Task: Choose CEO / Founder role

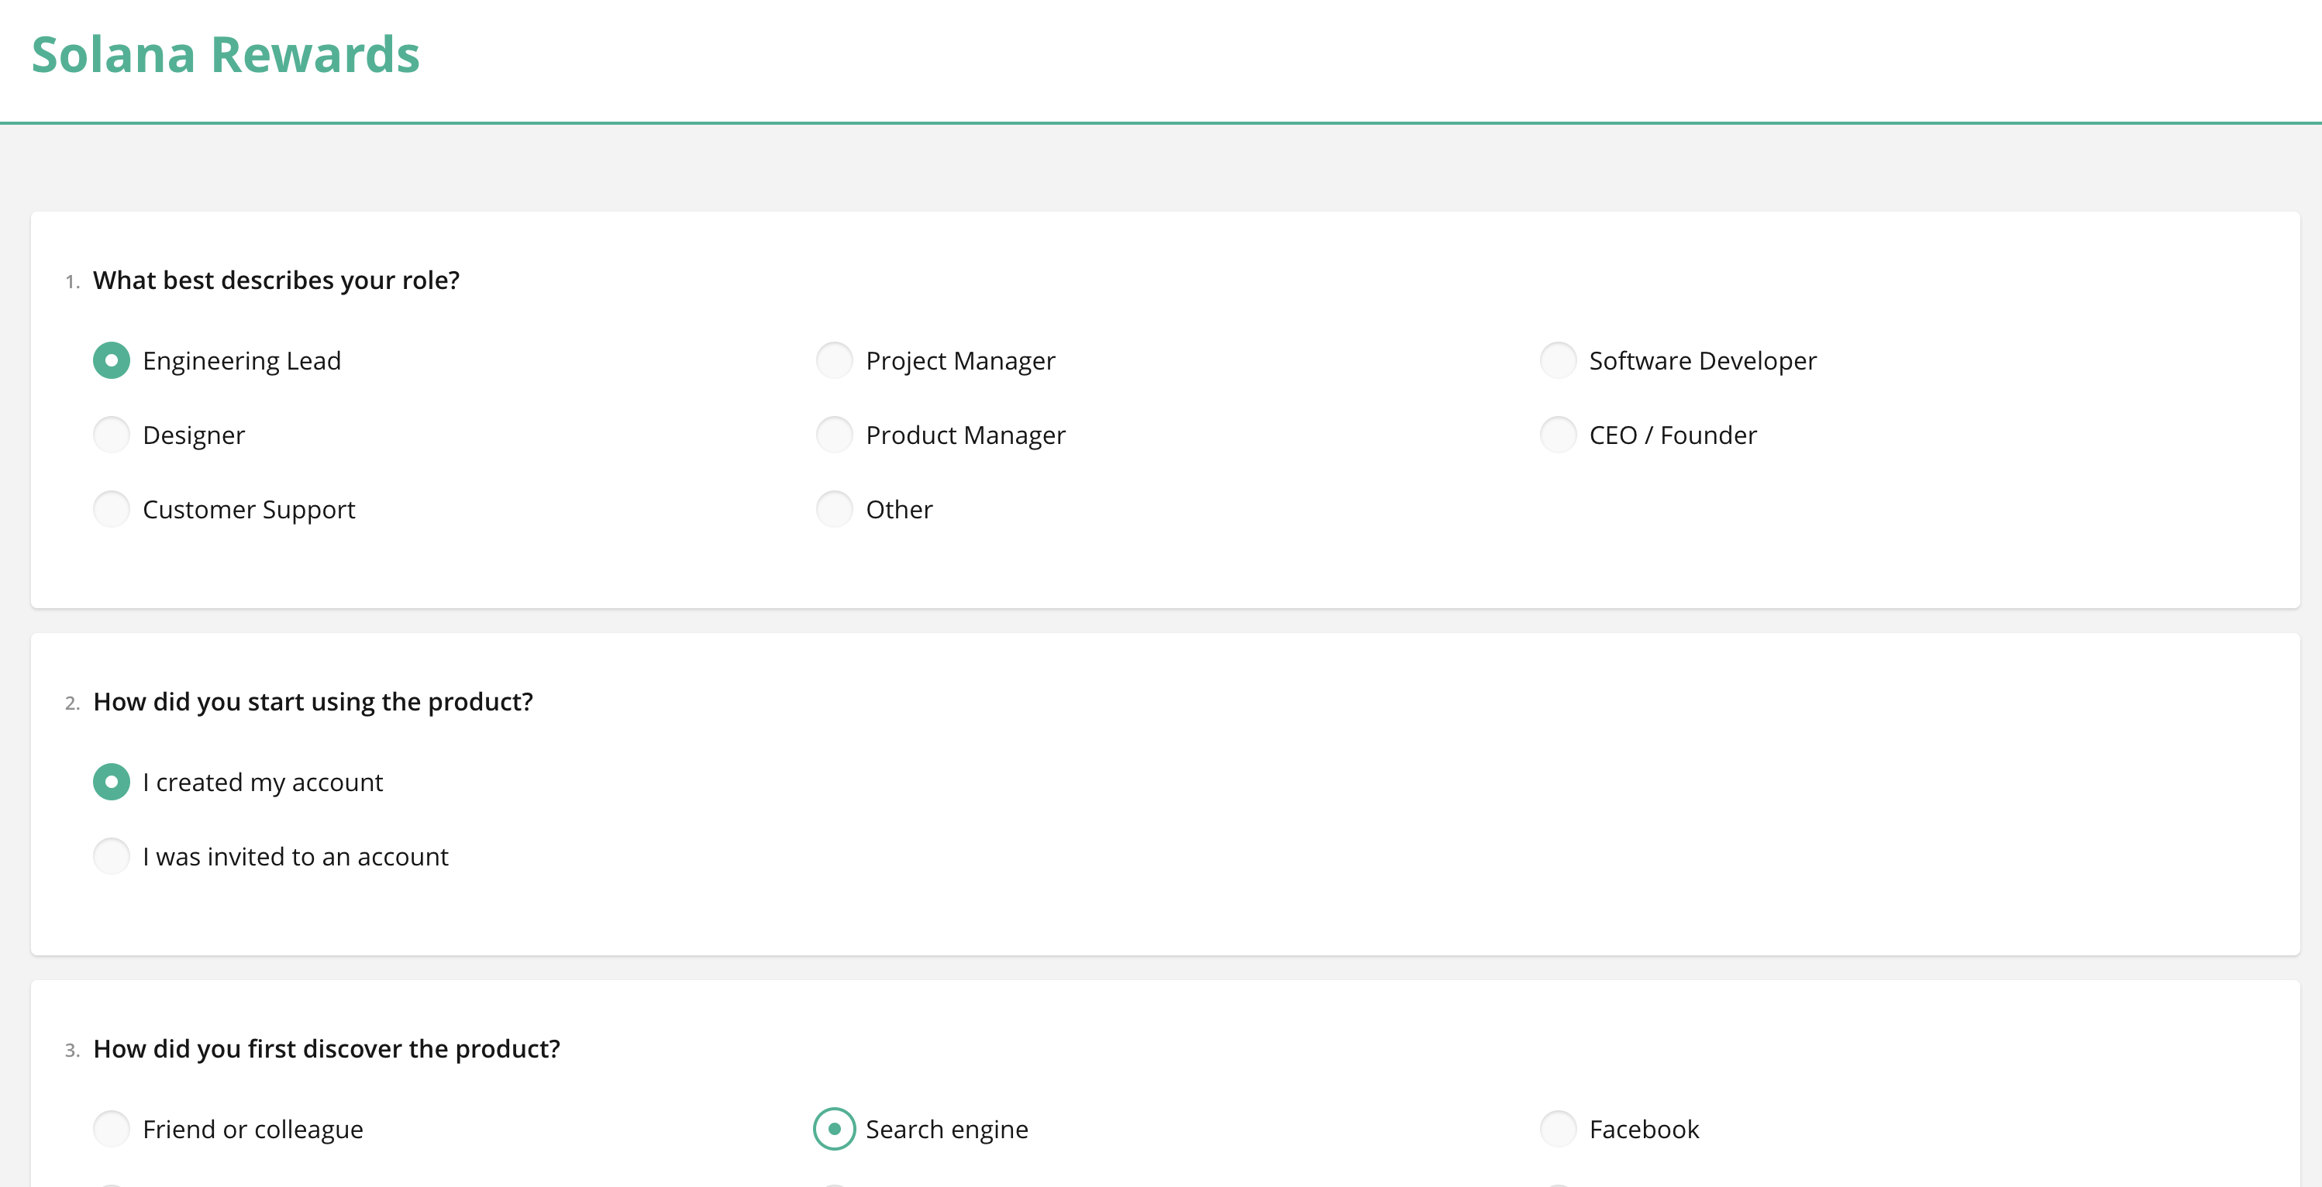Action: 1558,435
